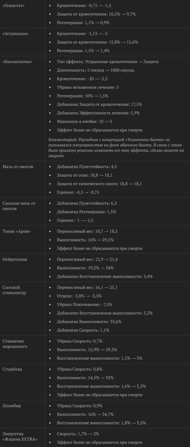Select the 'Скорость: 1,7% → 2%' entry

(78, 434)
